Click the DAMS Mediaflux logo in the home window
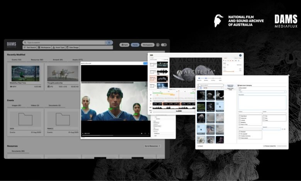Viewport: 301px width, 181px height. 12,45
